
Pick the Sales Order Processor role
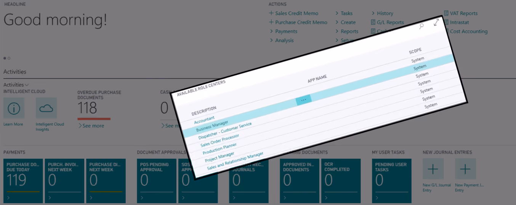[x=220, y=141]
